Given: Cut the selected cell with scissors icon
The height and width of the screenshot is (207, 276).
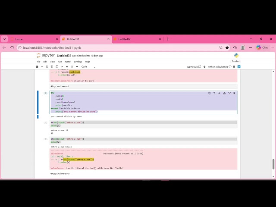Looking at the screenshot, I should point(47,67).
